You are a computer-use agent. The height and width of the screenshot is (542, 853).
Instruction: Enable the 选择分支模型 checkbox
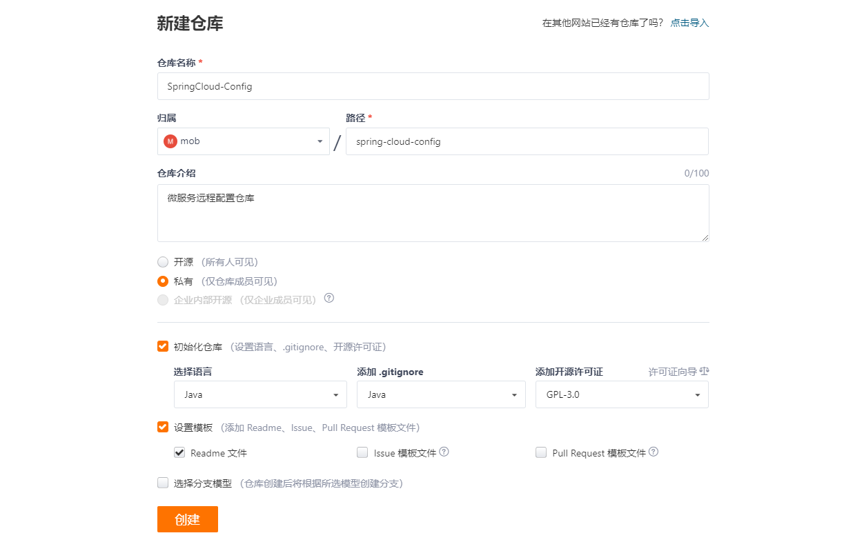[163, 483]
